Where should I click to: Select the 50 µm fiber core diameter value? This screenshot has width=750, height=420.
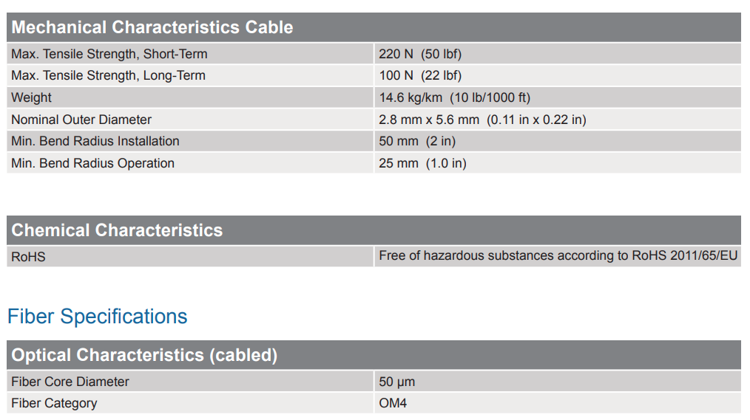coord(396,382)
